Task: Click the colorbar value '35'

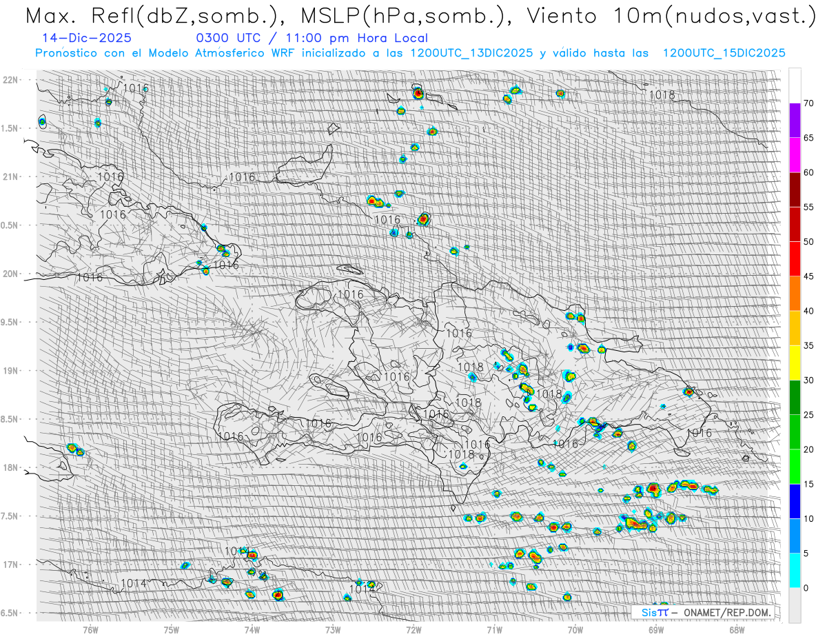Action: 808,345
